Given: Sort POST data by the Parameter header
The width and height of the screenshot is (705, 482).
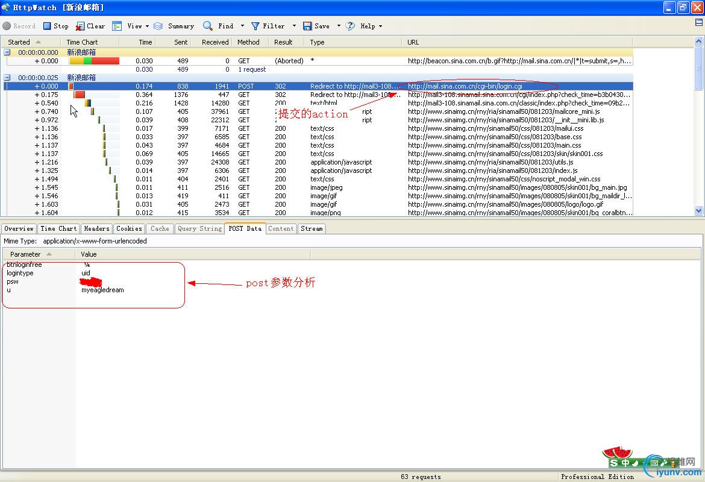Looking at the screenshot, I should [39, 254].
